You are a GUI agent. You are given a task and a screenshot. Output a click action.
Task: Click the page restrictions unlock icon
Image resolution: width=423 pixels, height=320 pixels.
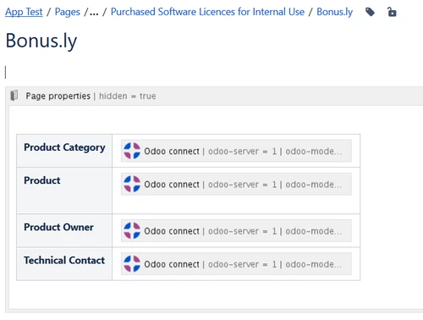(392, 12)
